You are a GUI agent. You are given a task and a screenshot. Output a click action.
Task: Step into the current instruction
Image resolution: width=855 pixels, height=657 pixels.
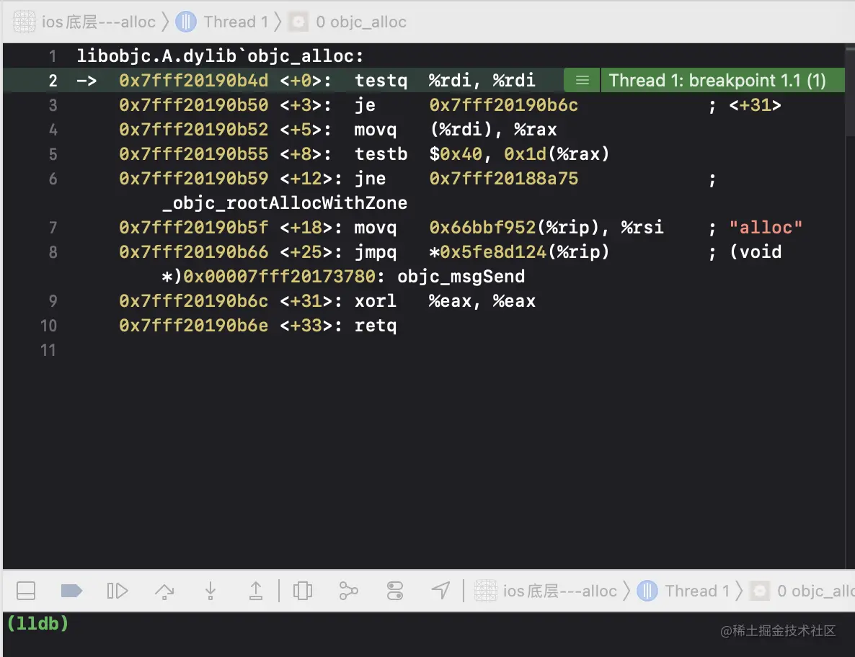coord(211,591)
